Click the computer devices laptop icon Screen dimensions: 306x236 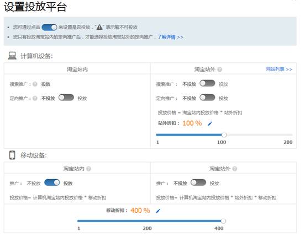click(x=12, y=56)
